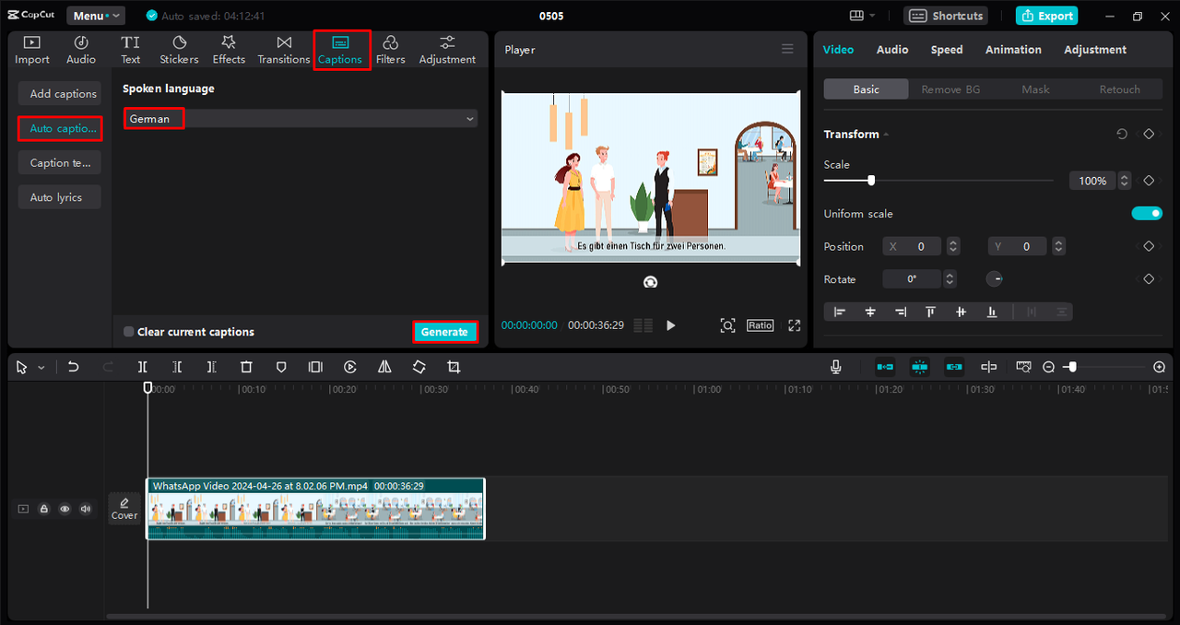The height and width of the screenshot is (625, 1180).
Task: Open the Transitions panel
Action: (284, 50)
